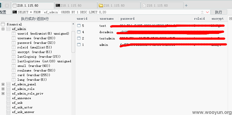Select the username cell 'admin'

pyautogui.click(x=104, y=45)
